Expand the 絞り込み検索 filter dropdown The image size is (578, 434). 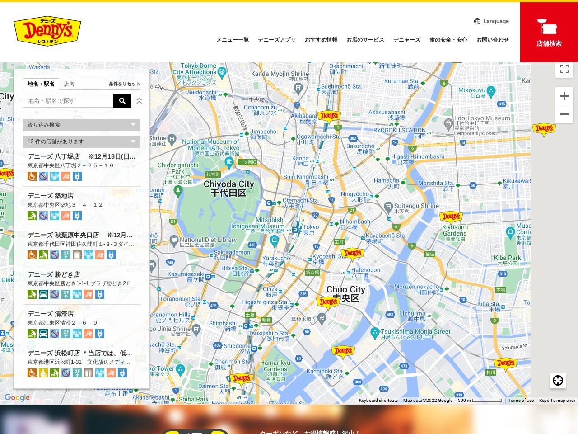pos(82,125)
